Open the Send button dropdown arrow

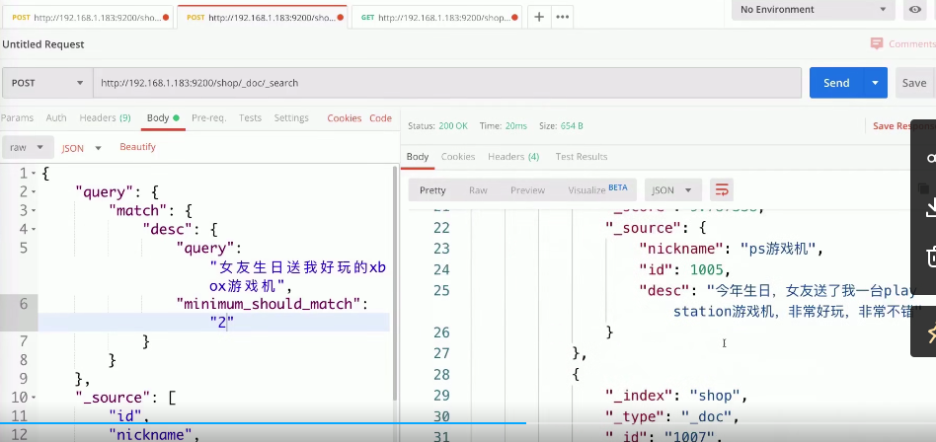[x=876, y=83]
